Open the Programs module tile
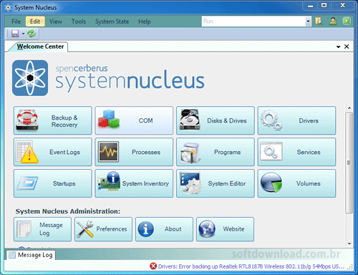The height and width of the screenshot is (275, 358). 216,152
